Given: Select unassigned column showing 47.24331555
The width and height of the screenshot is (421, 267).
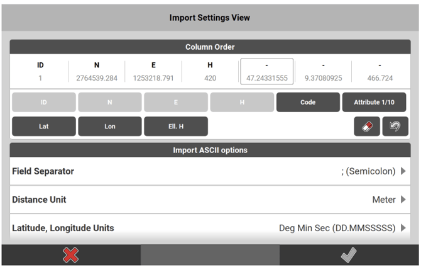Looking at the screenshot, I should point(266,72).
